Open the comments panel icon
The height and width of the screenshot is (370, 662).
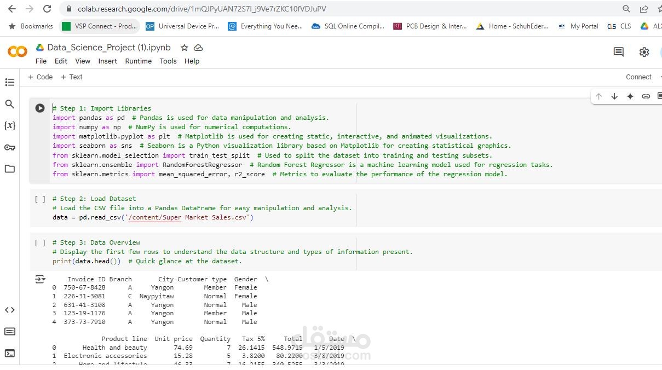619,52
